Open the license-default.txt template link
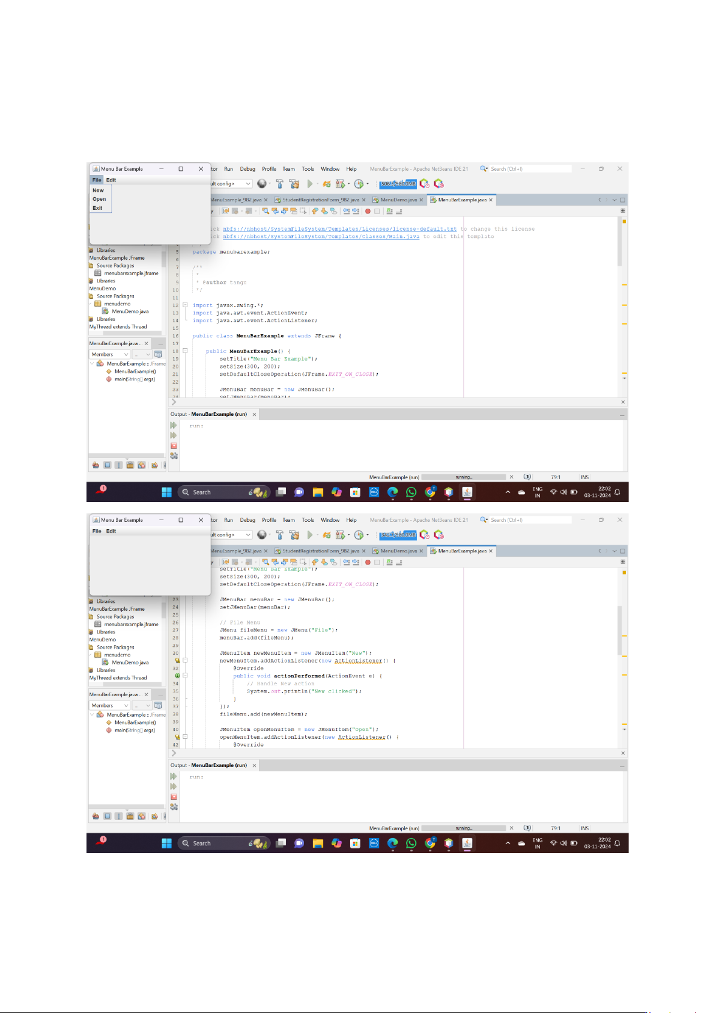 click(x=339, y=229)
